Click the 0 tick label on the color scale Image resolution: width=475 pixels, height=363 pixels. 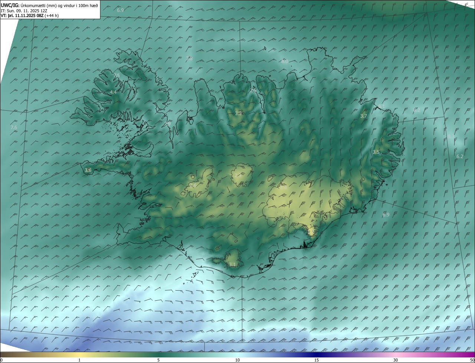click(1, 360)
